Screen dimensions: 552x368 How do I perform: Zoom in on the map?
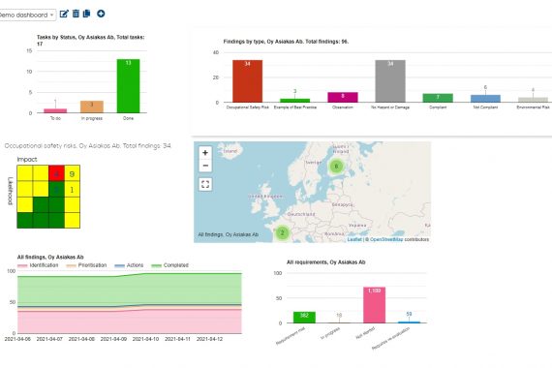click(205, 153)
